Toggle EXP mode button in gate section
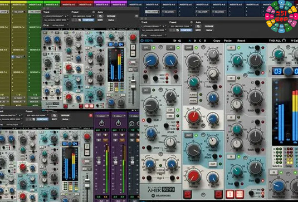The height and width of the screenshot is (202, 298). pyautogui.click(x=170, y=110)
